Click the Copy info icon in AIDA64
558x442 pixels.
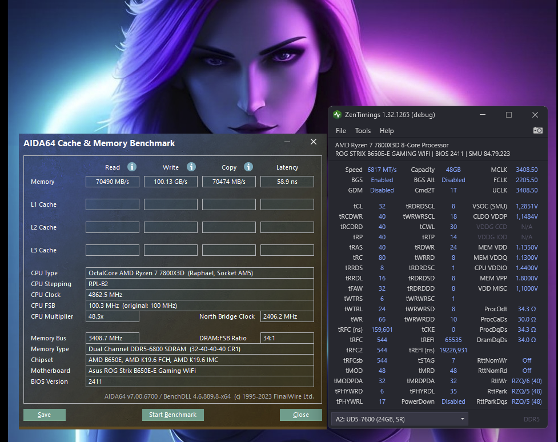(x=248, y=167)
